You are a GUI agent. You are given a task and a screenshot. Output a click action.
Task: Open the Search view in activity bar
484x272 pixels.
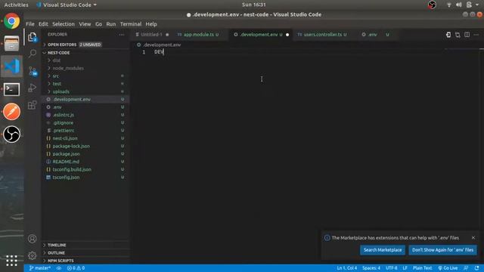33,54
